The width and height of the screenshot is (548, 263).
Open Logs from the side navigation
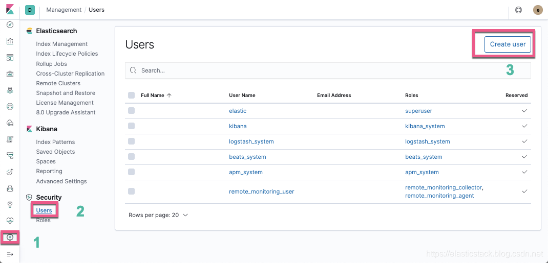click(x=10, y=139)
